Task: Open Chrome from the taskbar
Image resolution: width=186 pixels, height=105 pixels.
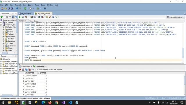Action: (x=57, y=102)
